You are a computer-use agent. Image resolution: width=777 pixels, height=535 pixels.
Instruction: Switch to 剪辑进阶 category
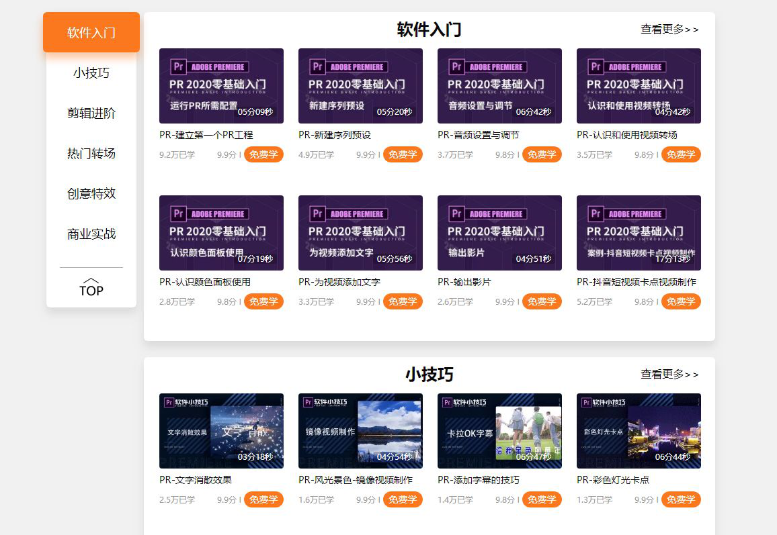pos(91,113)
